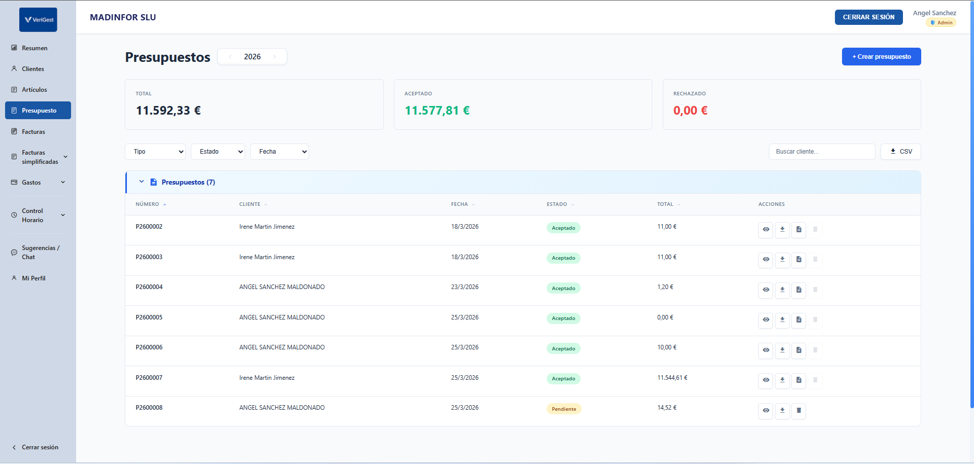Image resolution: width=974 pixels, height=464 pixels.
Task: Delete pending budget P2600008 via trash icon
Action: (798, 410)
